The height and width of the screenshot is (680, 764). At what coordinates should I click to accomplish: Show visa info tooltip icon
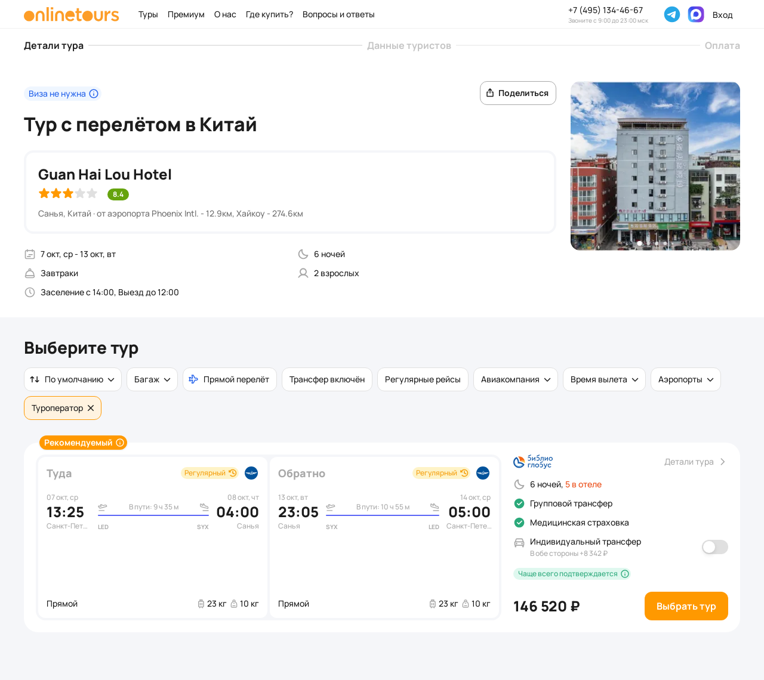(94, 94)
